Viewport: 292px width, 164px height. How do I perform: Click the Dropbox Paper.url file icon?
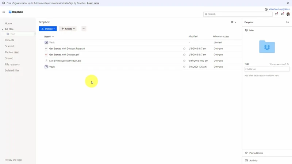[46, 48]
